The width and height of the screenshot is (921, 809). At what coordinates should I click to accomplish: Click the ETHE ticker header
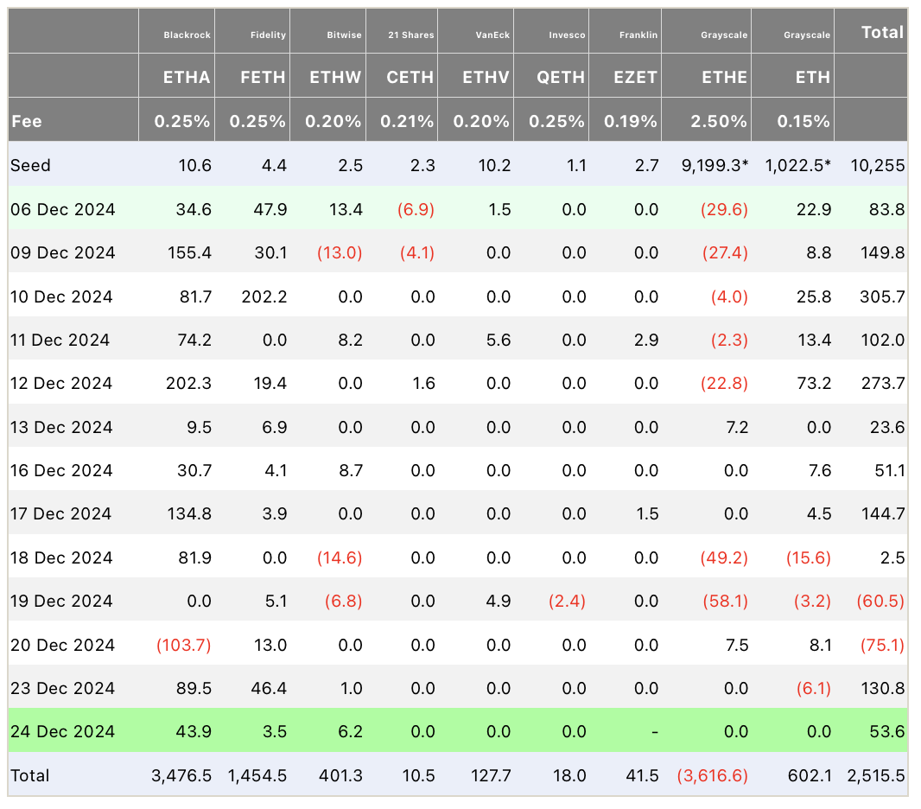tap(725, 78)
